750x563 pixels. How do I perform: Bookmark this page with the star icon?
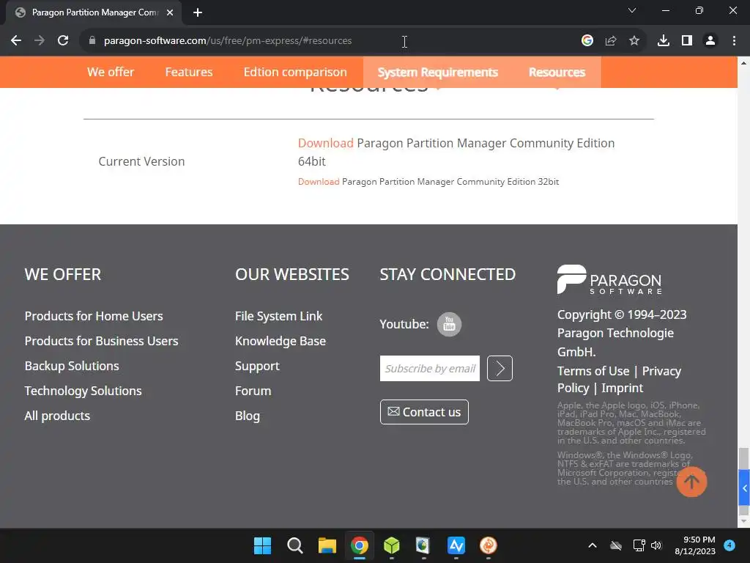pos(634,41)
